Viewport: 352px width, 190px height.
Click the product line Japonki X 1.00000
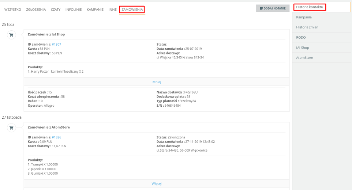(x=42, y=169)
